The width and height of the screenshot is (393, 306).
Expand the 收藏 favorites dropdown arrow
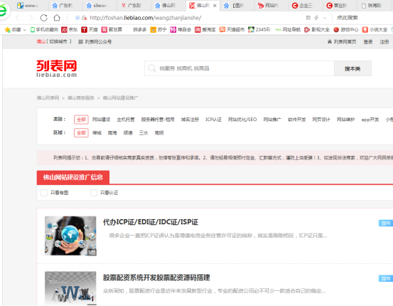[25, 30]
